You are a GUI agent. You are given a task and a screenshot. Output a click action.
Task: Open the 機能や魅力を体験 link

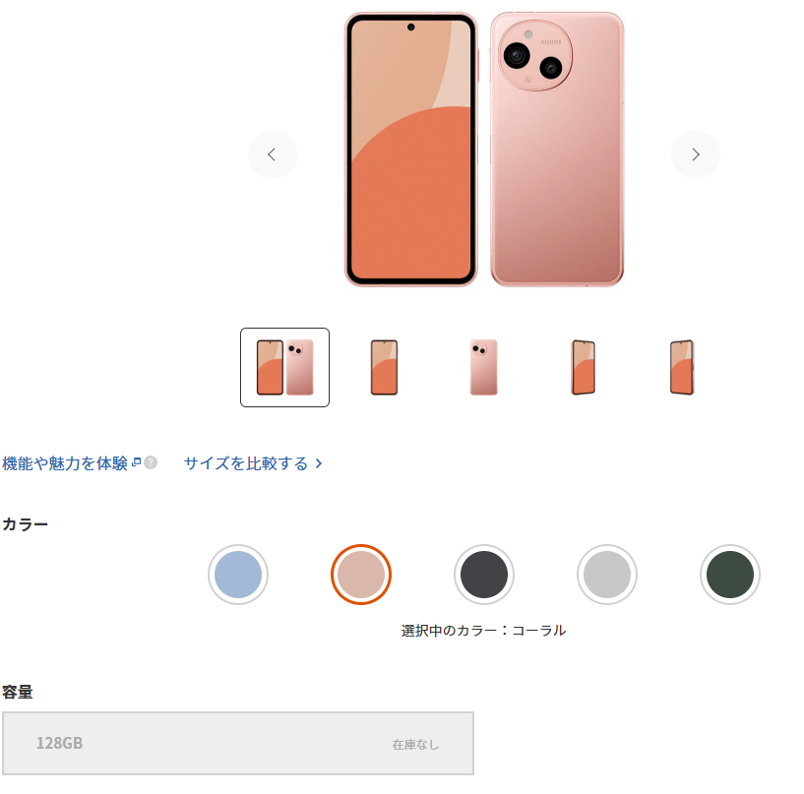[x=65, y=463]
